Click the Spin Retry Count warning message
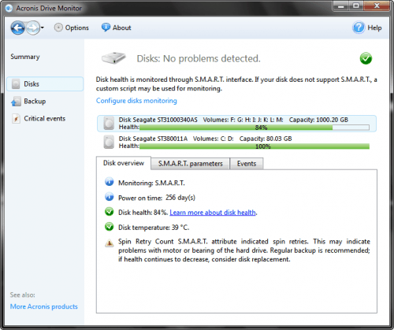 click(x=244, y=250)
